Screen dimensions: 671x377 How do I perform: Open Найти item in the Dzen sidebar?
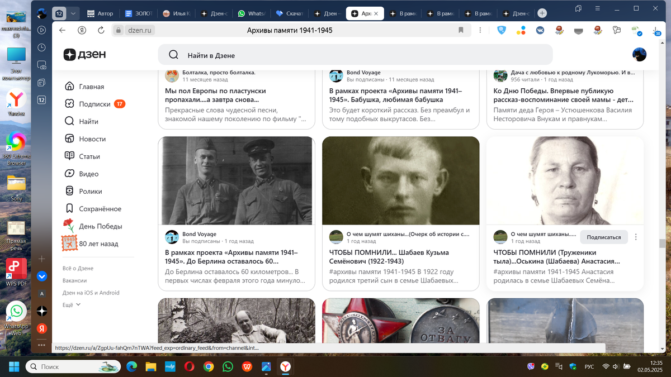pos(82,121)
